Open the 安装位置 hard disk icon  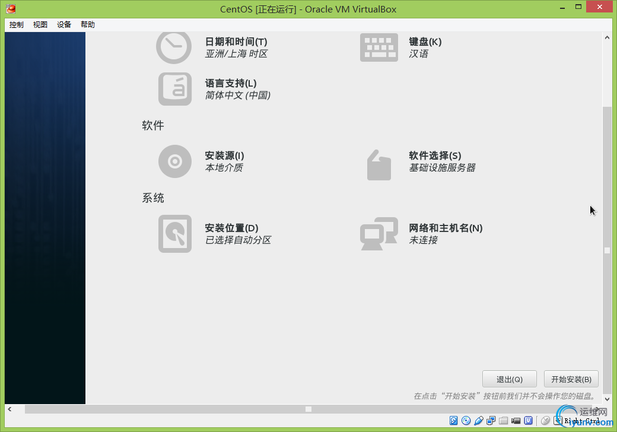(174, 234)
